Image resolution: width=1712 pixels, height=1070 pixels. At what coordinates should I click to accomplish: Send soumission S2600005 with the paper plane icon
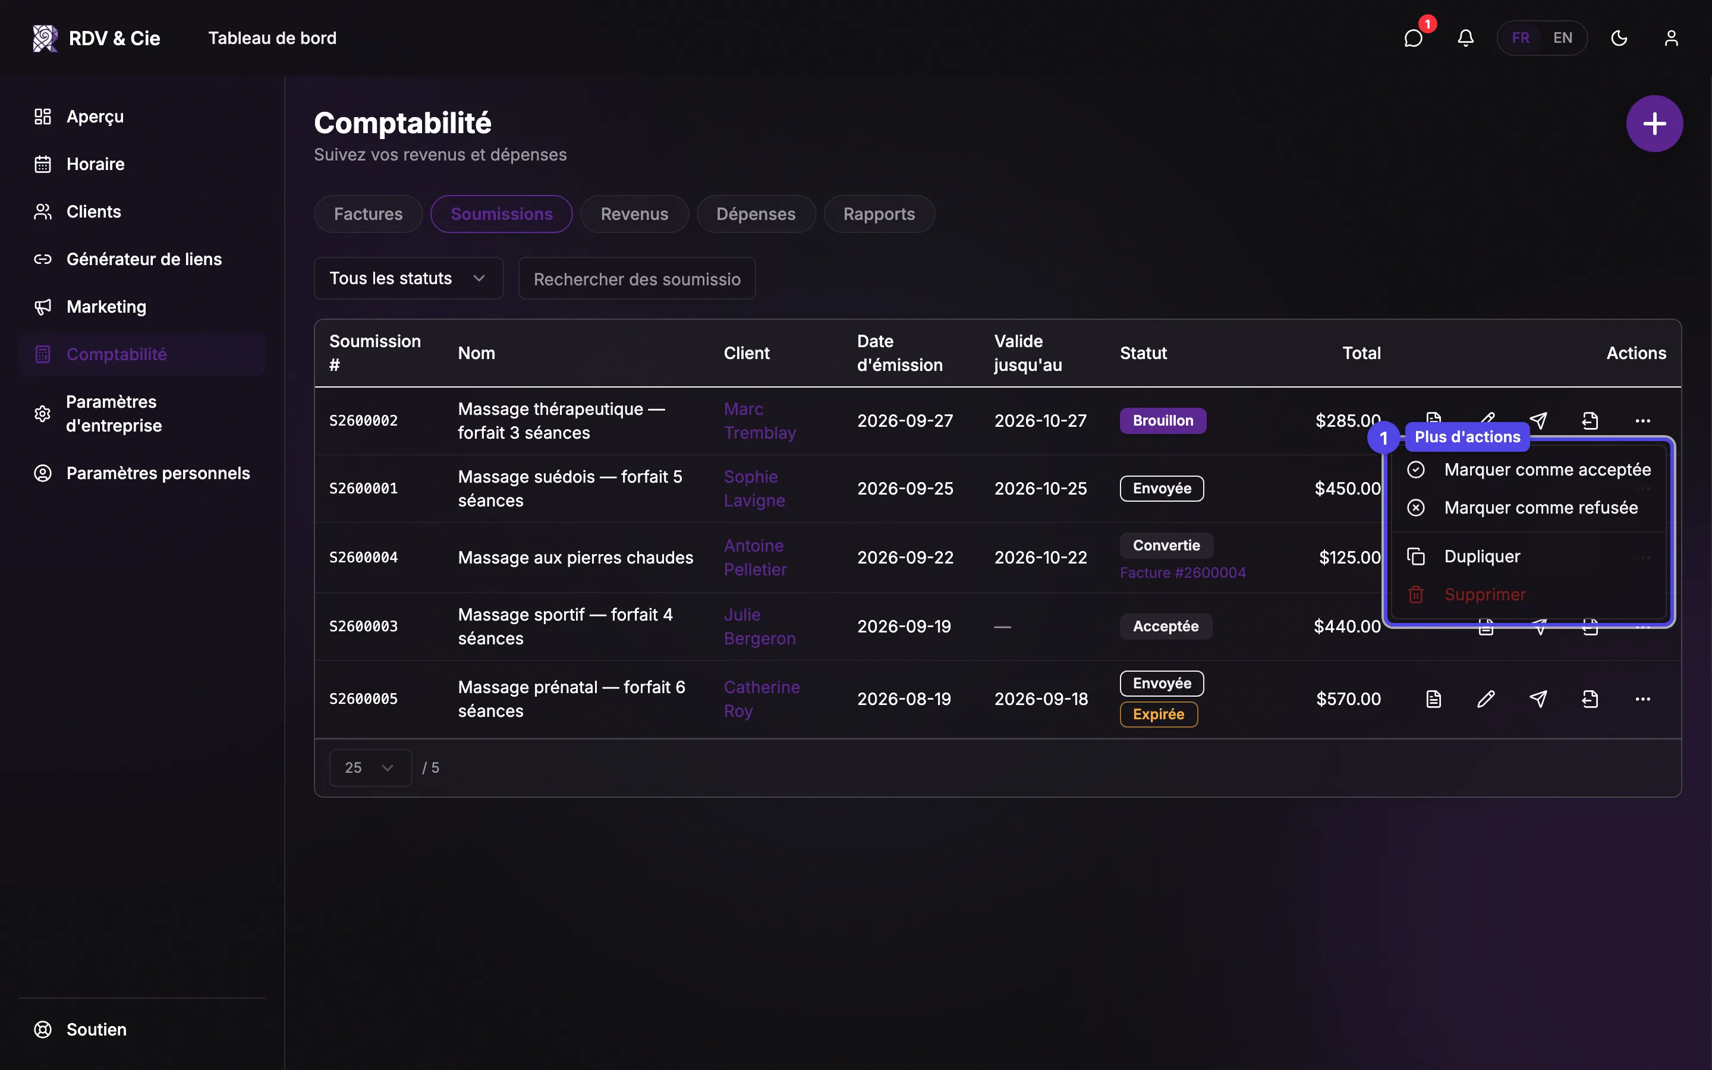(1538, 699)
